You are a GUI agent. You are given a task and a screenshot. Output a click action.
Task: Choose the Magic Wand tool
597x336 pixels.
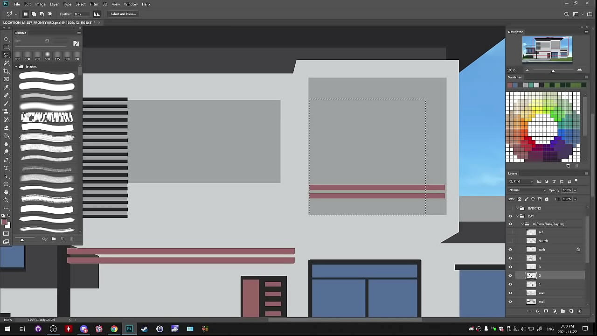[6, 63]
